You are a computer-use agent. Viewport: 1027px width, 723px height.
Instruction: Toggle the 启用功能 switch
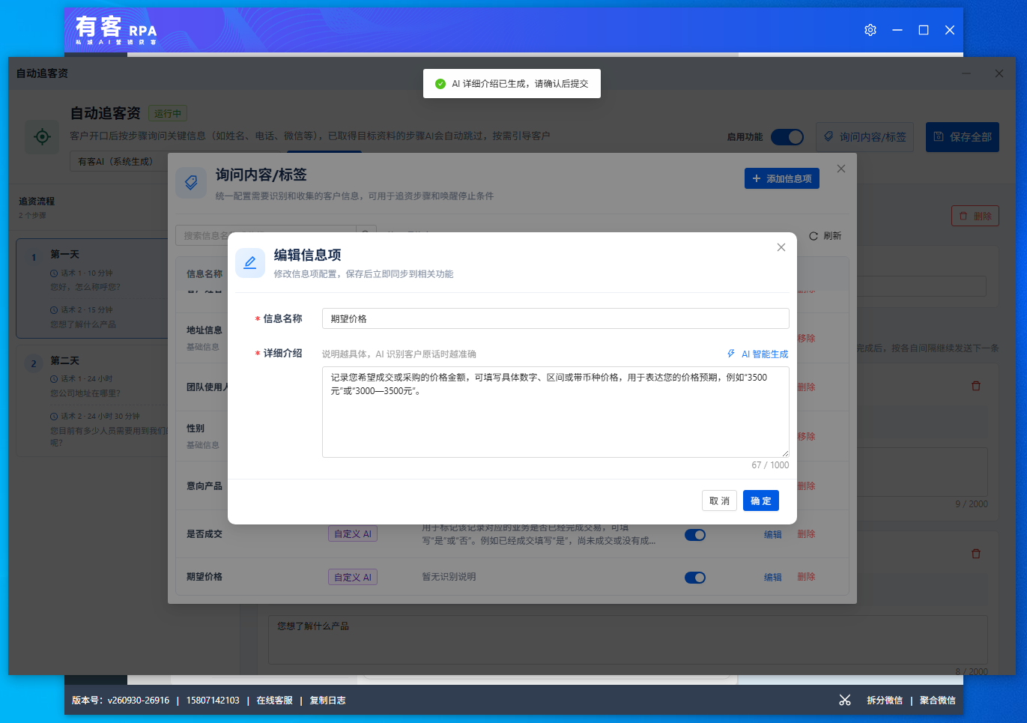tap(787, 137)
